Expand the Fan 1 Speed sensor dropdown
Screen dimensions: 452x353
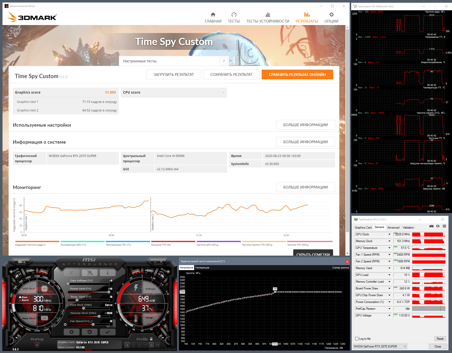tap(389, 255)
